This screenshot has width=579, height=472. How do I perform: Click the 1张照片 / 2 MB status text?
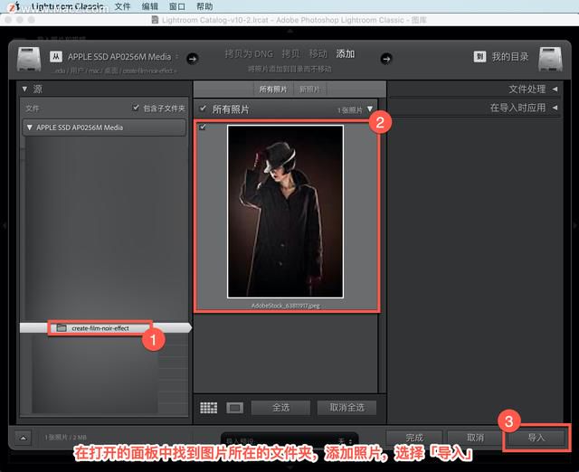(66, 438)
